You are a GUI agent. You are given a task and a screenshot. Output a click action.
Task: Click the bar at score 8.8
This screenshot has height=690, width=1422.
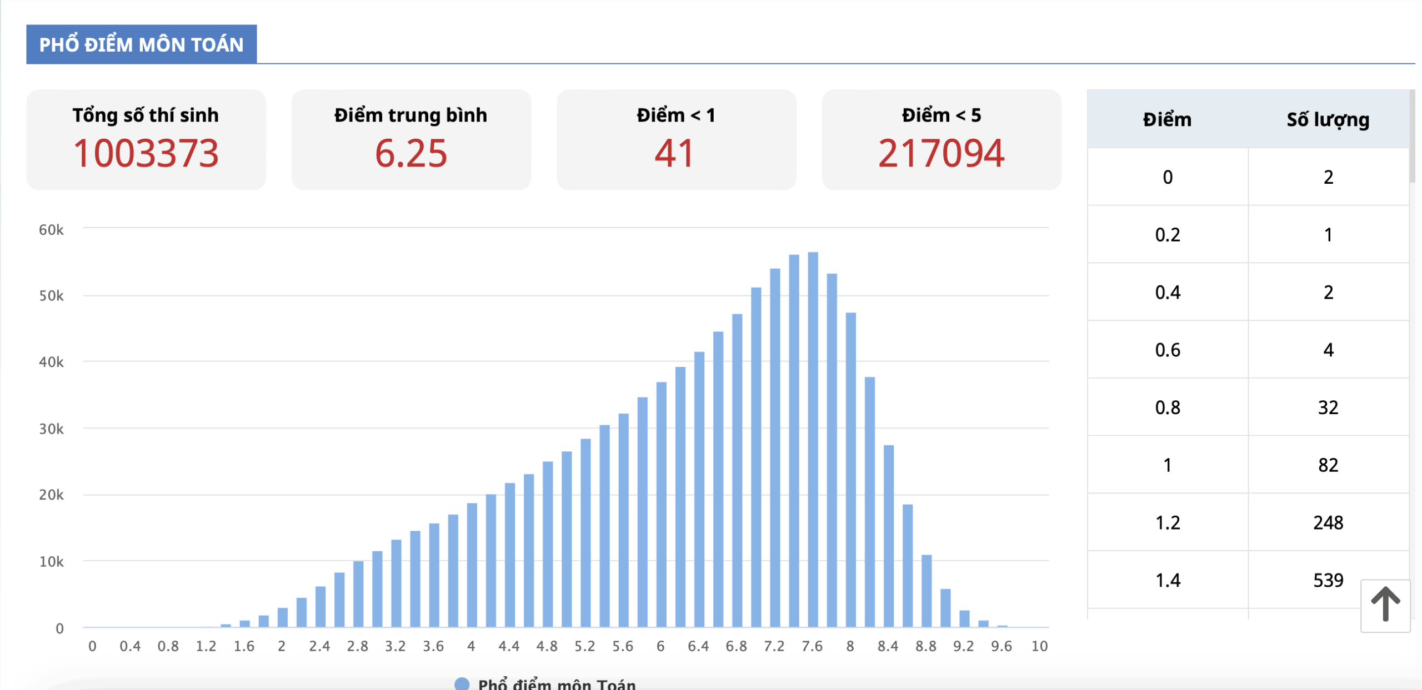tap(927, 591)
